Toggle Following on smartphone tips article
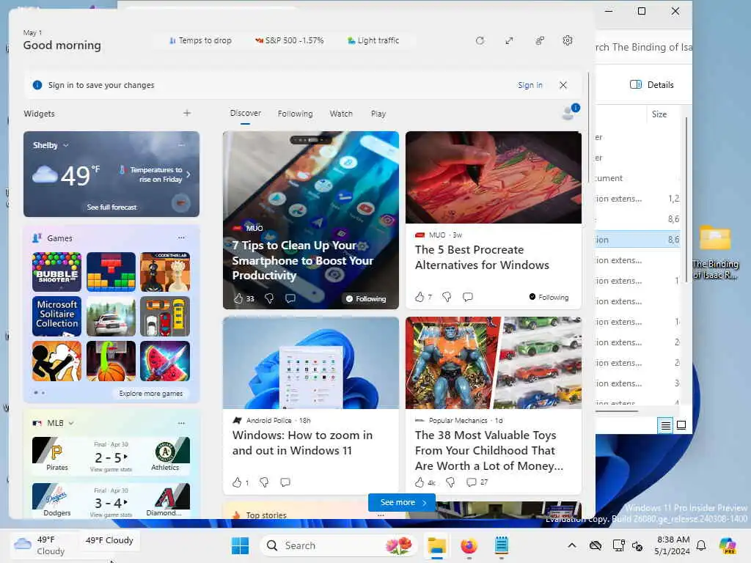The image size is (751, 563). pos(366,299)
